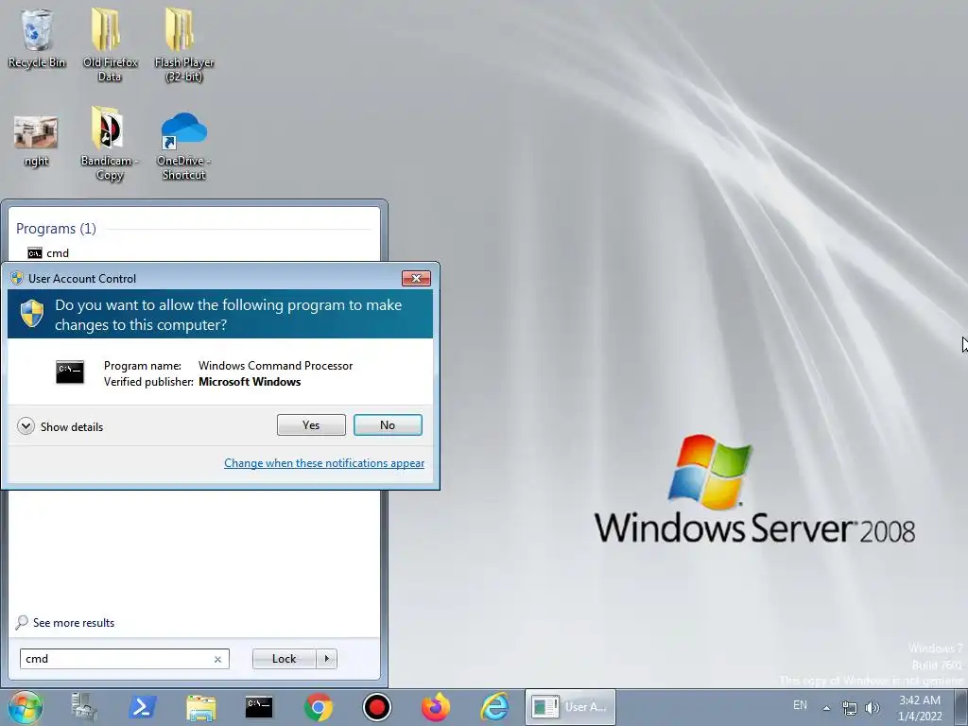Screen dimensions: 968x726
Task: Click the Show desktop strip at taskbar end
Action: tap(961, 707)
